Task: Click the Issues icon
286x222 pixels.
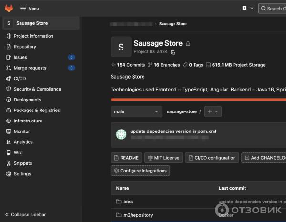Action: [x=9, y=57]
